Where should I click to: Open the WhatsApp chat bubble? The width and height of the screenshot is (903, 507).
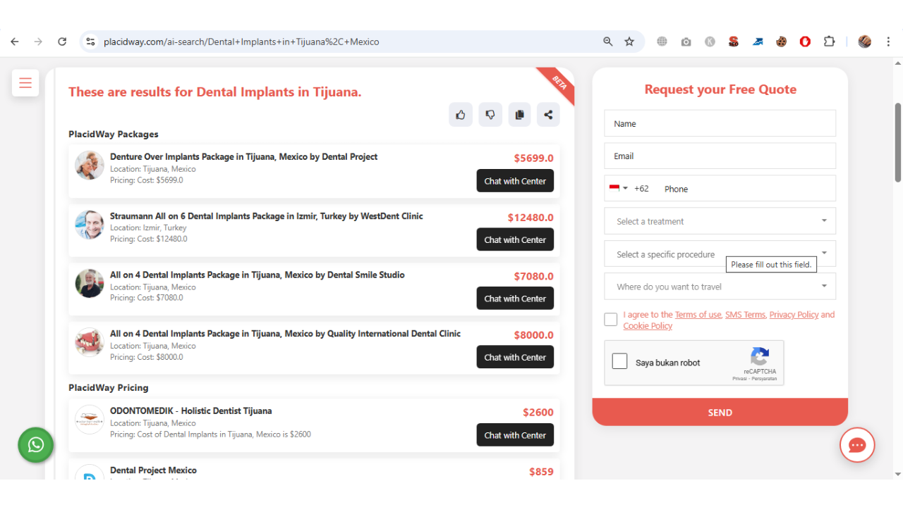pos(35,444)
